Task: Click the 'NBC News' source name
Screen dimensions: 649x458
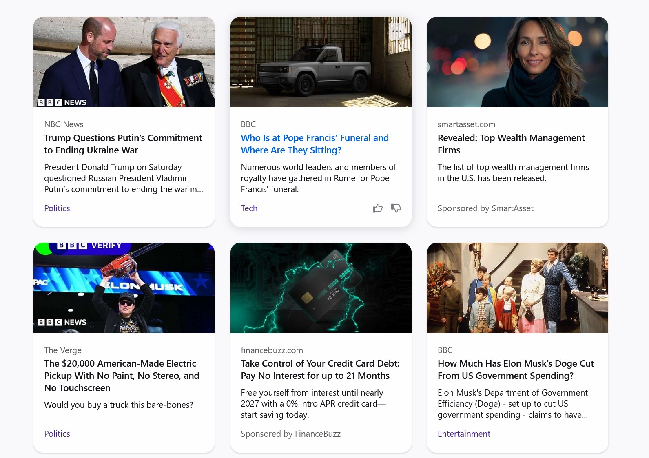Action: click(64, 124)
